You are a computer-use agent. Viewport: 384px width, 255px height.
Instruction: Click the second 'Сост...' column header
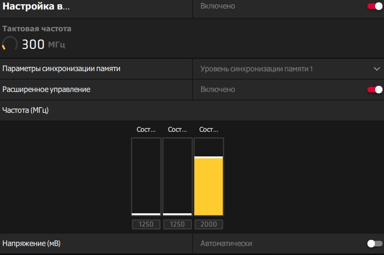[177, 129]
